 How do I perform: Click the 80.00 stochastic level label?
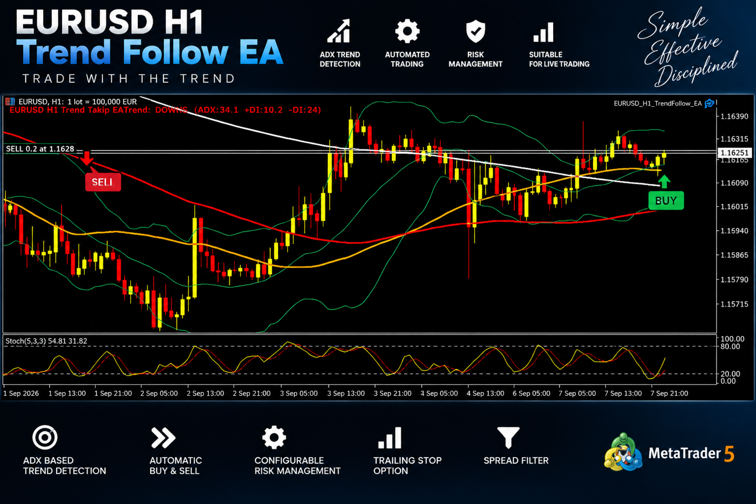[x=730, y=346]
